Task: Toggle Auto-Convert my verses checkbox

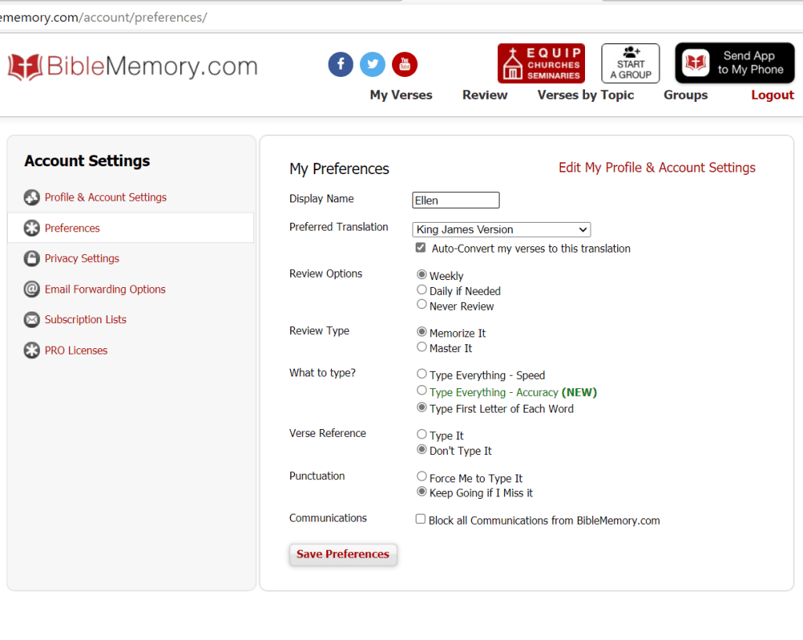Action: coord(420,248)
